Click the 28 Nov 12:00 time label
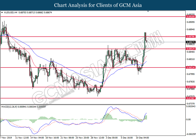 [x=97, y=138]
